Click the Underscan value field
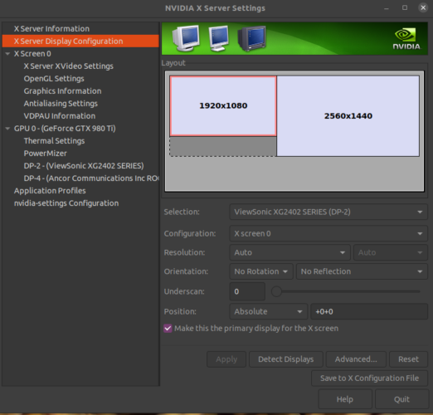Image resolution: width=433 pixels, height=415 pixels. tap(247, 291)
